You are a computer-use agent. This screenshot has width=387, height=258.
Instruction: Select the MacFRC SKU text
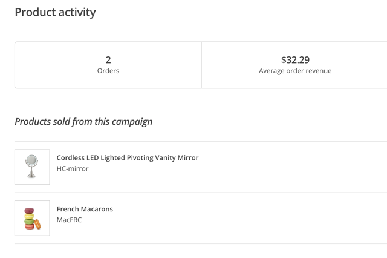[69, 220]
